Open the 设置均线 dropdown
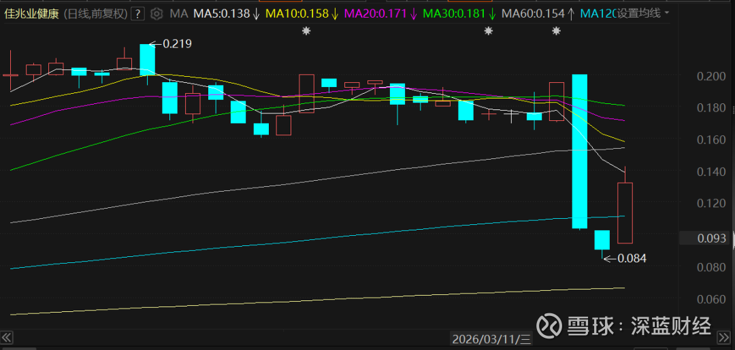 [x=643, y=13]
